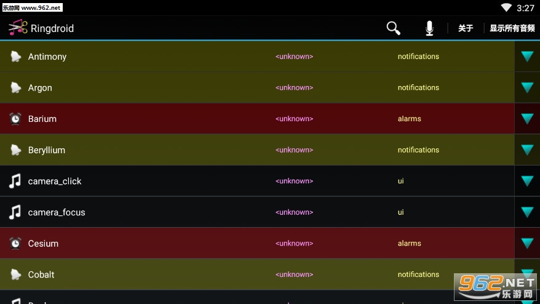
Task: Open search with the magnifier icon
Action: coord(393,28)
